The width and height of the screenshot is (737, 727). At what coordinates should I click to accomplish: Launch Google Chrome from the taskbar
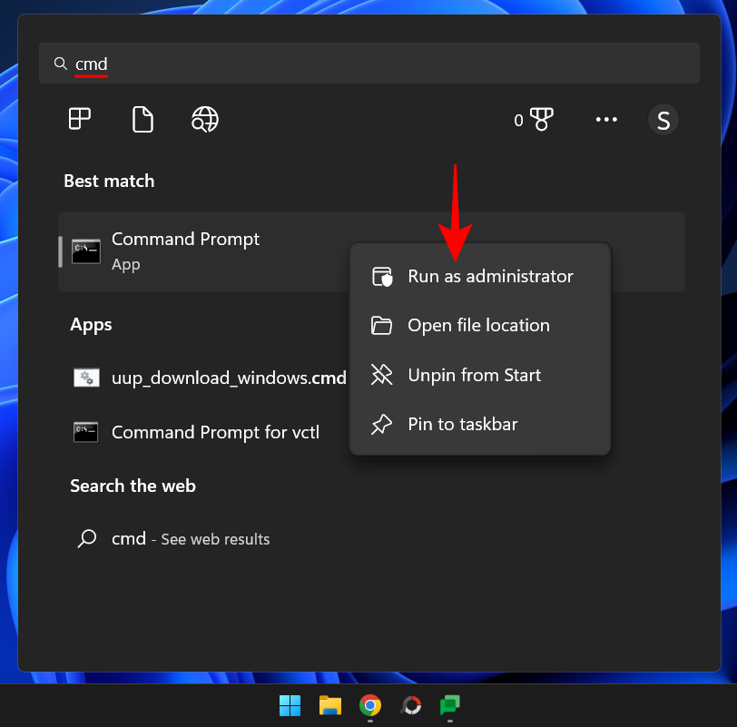(369, 705)
